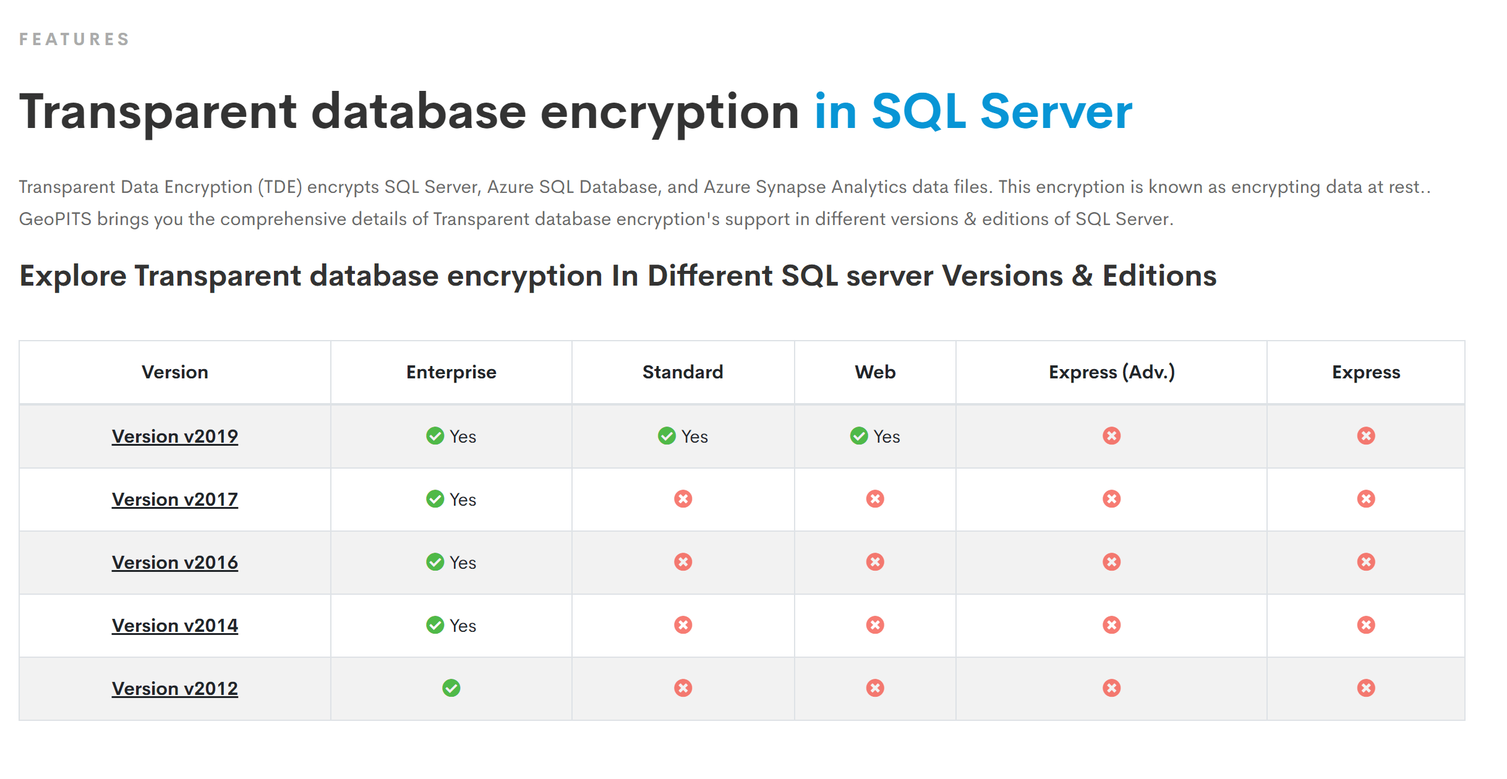
Task: Click green check icon for v2019 Web
Action: pos(859,436)
